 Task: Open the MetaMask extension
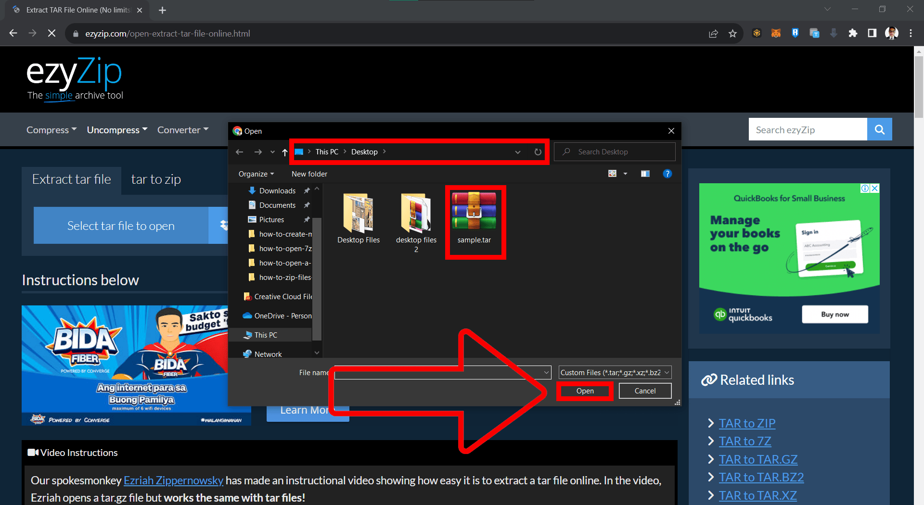coord(776,33)
